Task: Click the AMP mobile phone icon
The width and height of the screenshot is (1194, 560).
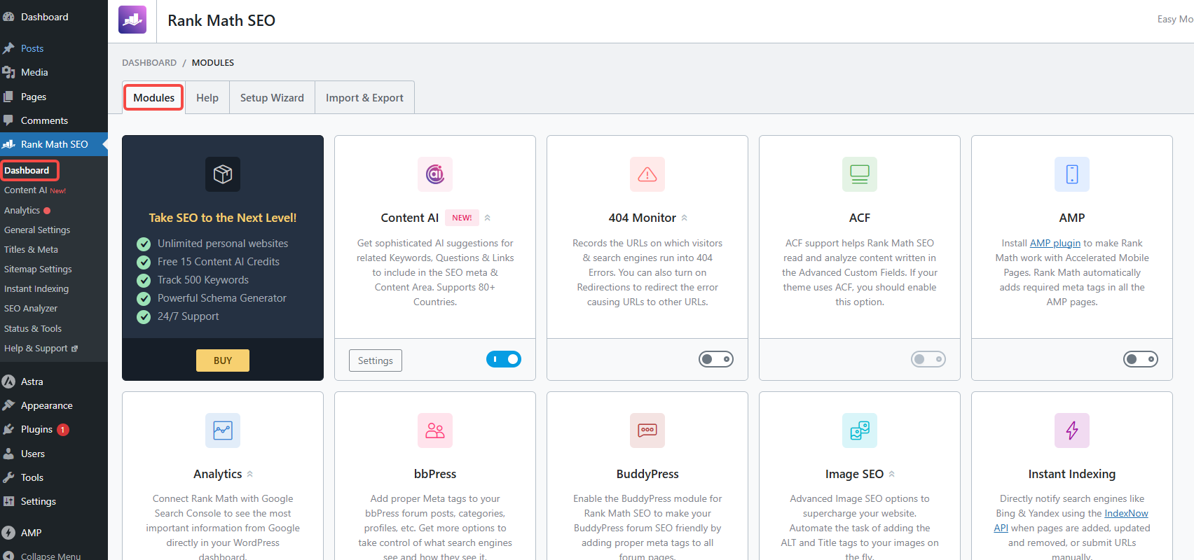Action: [1071, 174]
